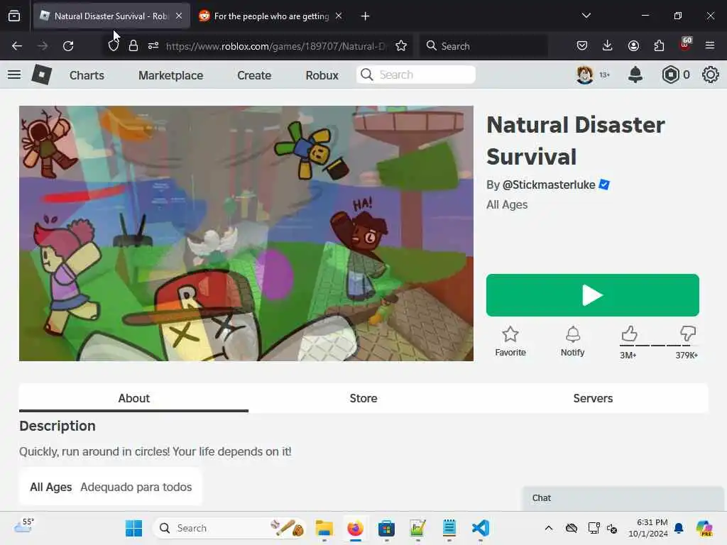
Task: Open the Roblox notifications bell
Action: coord(635,75)
